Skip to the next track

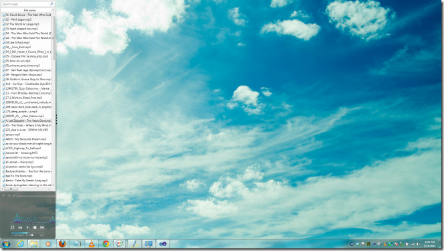[42, 227]
